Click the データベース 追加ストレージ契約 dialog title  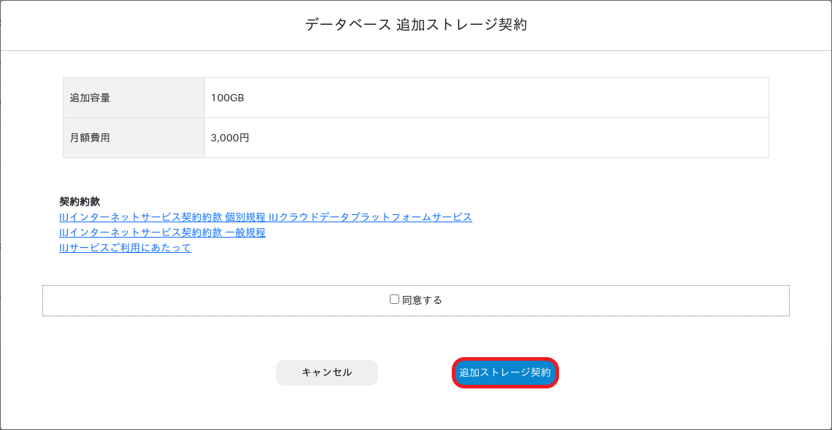(416, 25)
